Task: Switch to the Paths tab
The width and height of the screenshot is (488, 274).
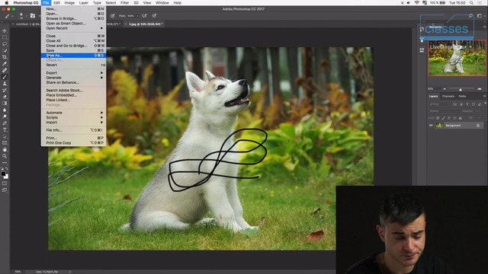Action: click(x=462, y=97)
